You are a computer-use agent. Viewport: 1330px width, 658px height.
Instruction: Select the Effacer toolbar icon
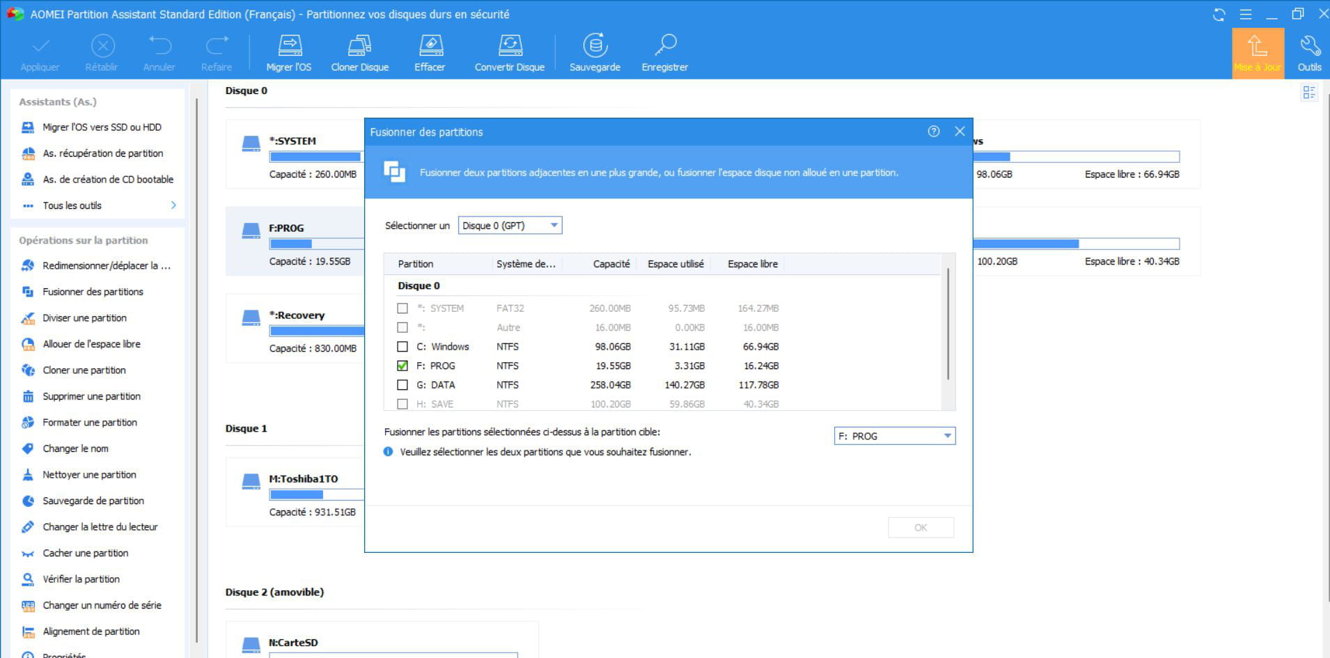430,45
